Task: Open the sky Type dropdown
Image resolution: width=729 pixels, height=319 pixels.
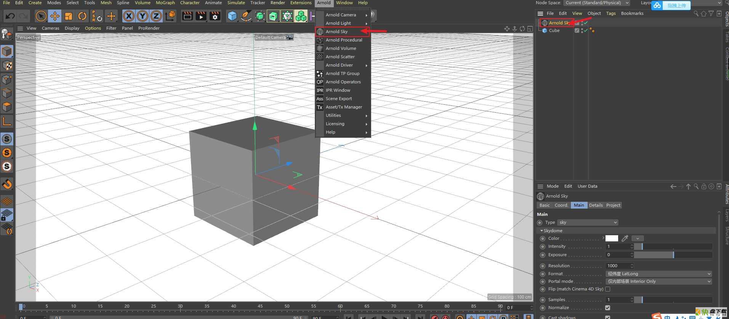Action: pyautogui.click(x=588, y=222)
